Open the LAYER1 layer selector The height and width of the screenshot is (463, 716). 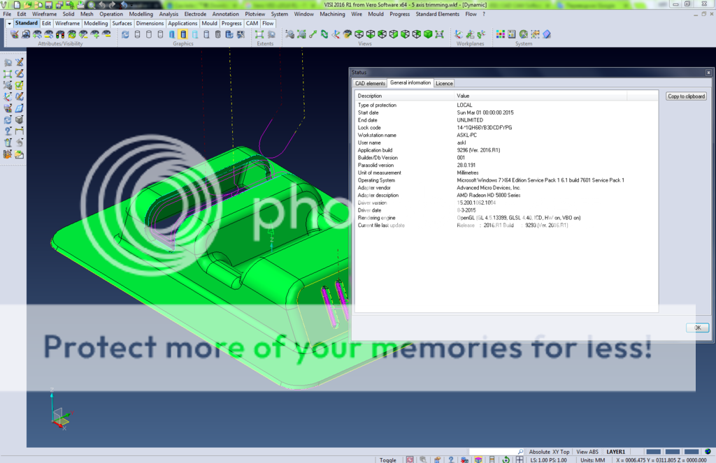615,452
